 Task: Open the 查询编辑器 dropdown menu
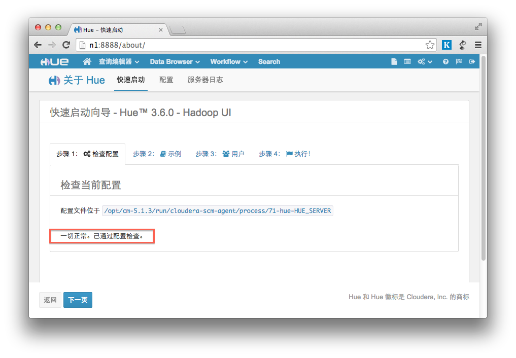pos(119,61)
